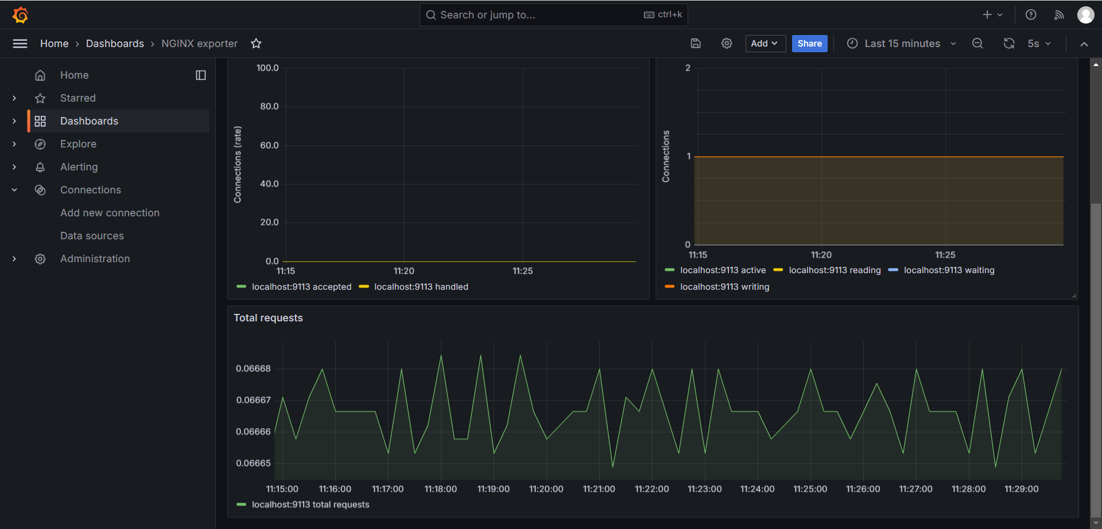Image resolution: width=1102 pixels, height=529 pixels.
Task: Toggle the hamburger navigation menu
Action: click(20, 44)
